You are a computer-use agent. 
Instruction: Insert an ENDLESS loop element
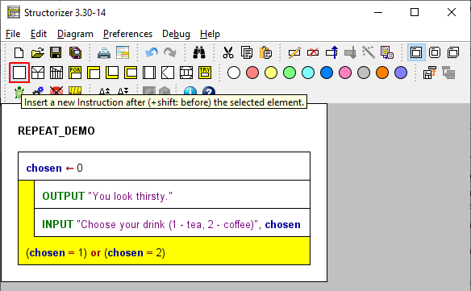[x=131, y=73]
